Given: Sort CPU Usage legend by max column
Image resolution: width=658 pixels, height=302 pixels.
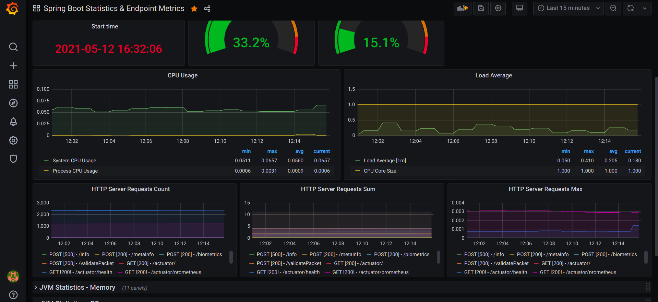Looking at the screenshot, I should pyautogui.click(x=272, y=151).
